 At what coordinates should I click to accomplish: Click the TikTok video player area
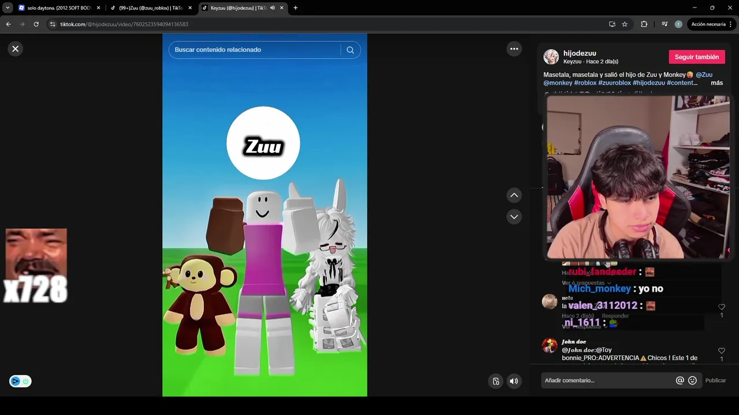tap(264, 214)
